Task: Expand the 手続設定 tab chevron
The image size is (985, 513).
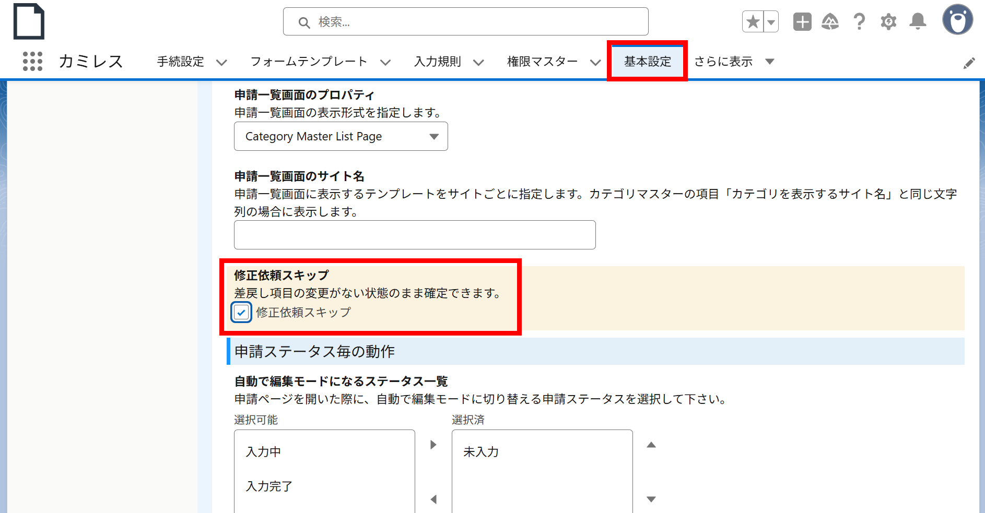Action: tap(221, 63)
